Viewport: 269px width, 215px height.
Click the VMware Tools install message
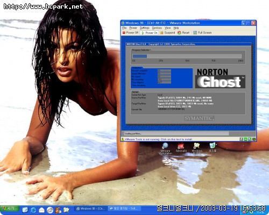(x=159, y=139)
